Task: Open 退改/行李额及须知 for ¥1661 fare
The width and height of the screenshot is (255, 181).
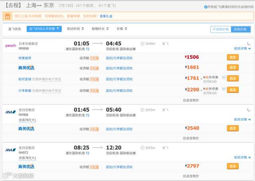Action: (119, 68)
